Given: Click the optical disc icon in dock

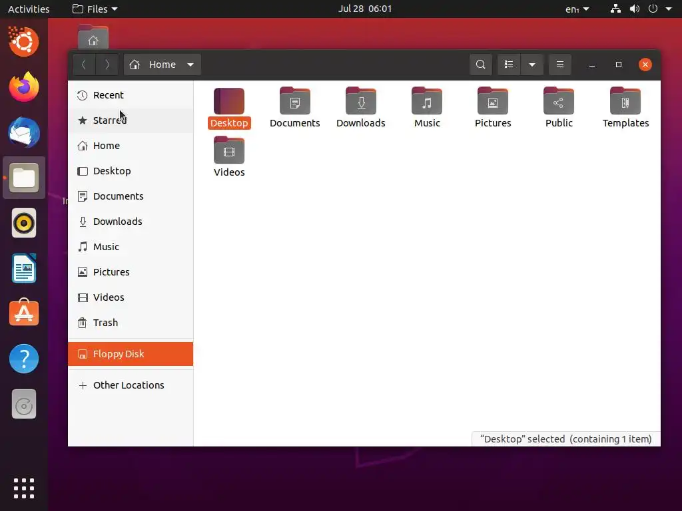Looking at the screenshot, I should (x=24, y=405).
